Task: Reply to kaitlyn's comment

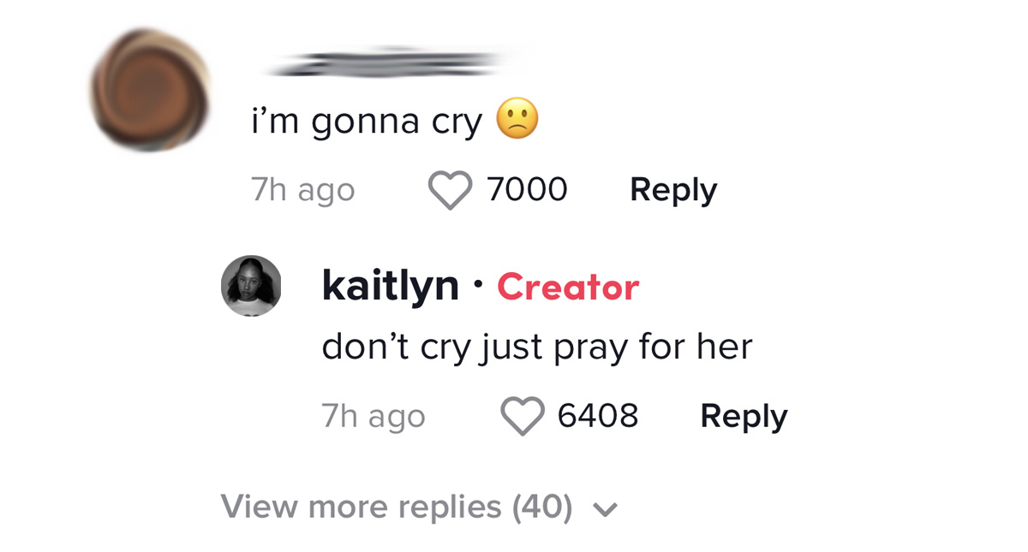Action: tap(744, 417)
